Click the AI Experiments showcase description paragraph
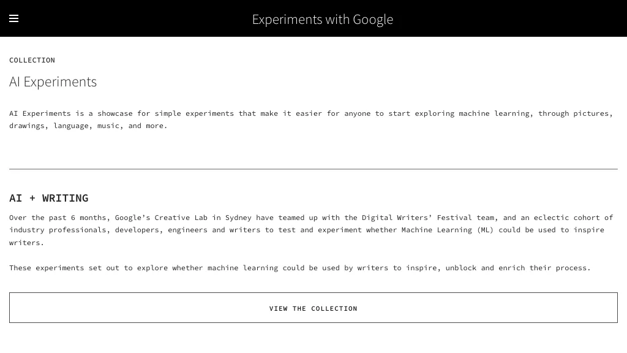Image resolution: width=627 pixels, height=353 pixels. coord(311,119)
